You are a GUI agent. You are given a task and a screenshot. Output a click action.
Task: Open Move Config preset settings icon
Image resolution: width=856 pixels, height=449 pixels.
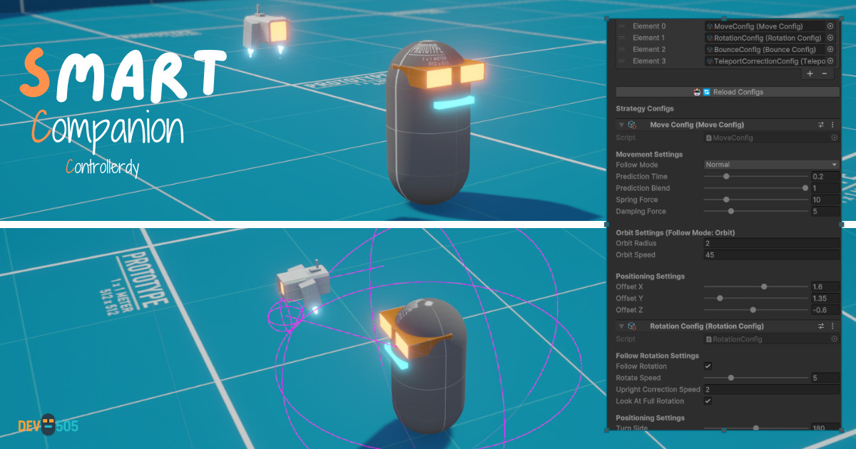click(x=821, y=125)
